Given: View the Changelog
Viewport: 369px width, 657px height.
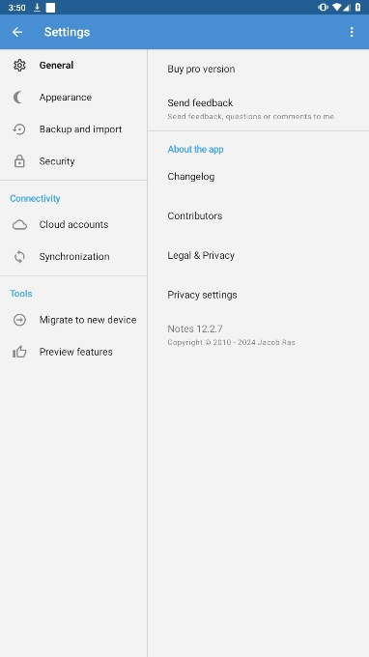Looking at the screenshot, I should 259,177.
